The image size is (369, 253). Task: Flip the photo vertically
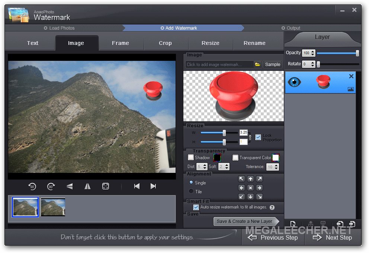coord(70,186)
